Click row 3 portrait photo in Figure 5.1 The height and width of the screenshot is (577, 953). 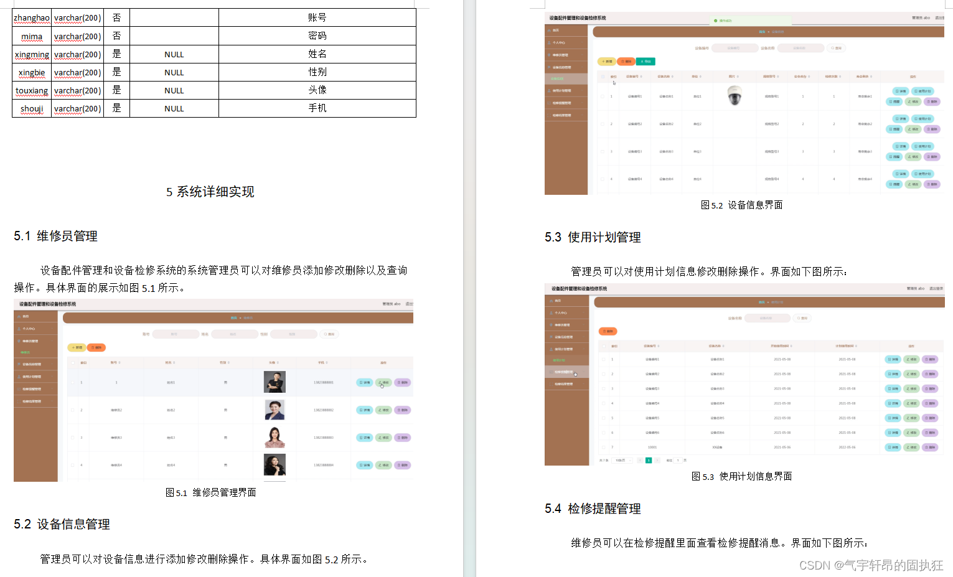275,438
